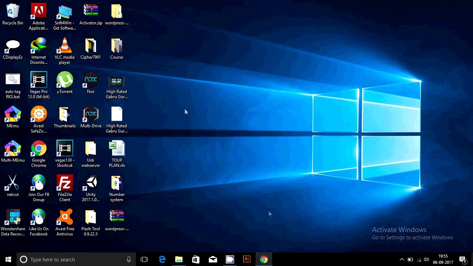Select the Wondershare Data Recovery icon
This screenshot has width=473, height=266.
pos(13,223)
